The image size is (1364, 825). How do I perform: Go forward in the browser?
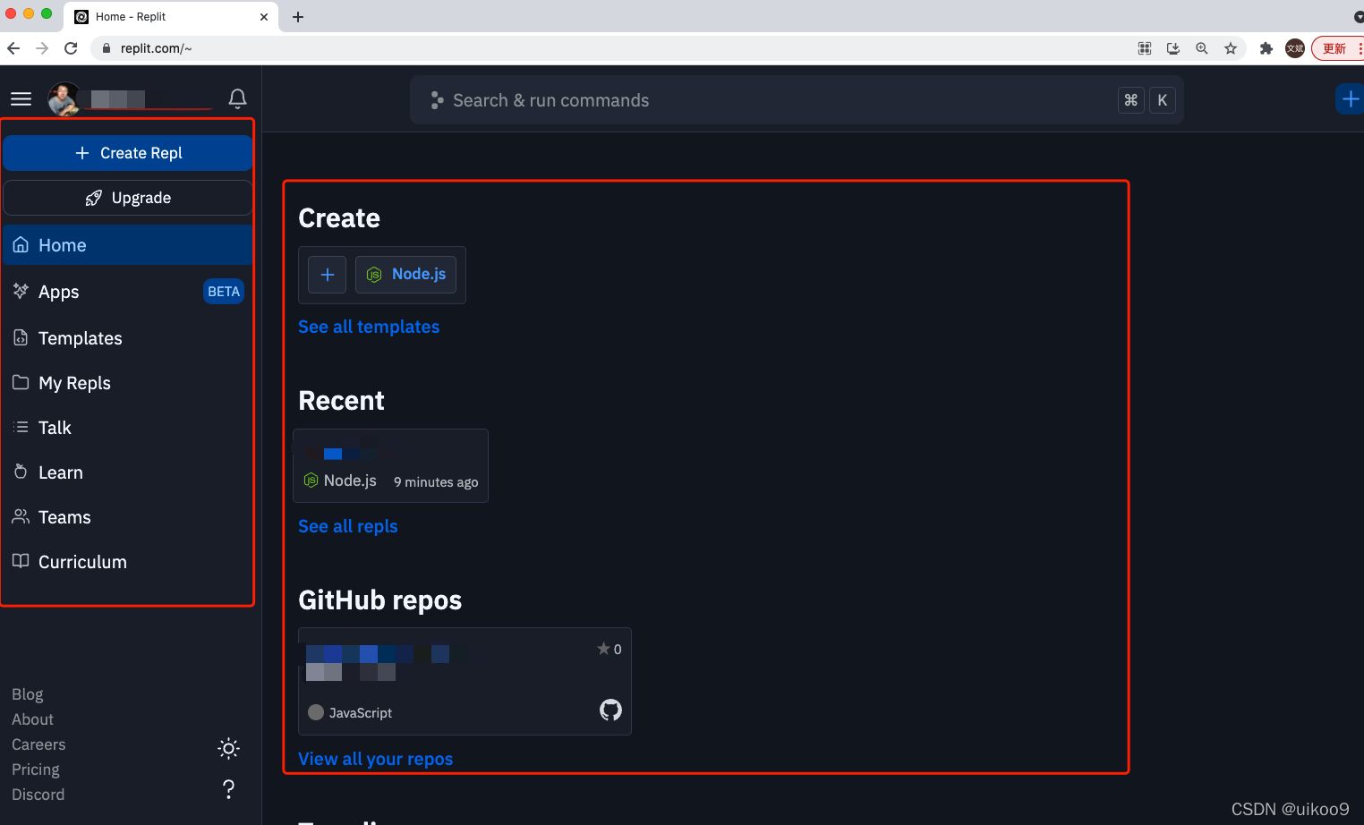point(42,48)
